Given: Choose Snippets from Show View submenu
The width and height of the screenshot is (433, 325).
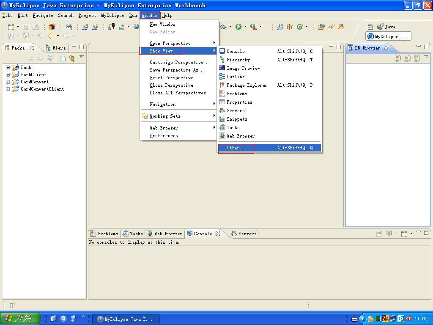Looking at the screenshot, I should coord(269,119).
